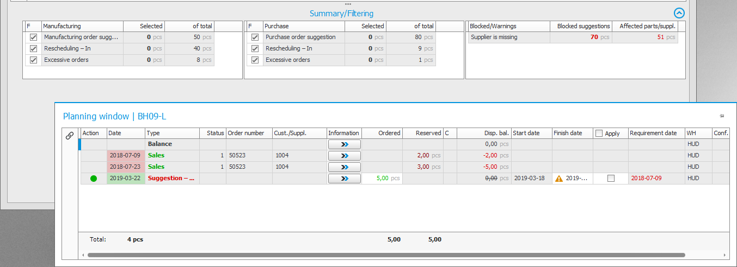Screen dimensions: 737x267
Task: Toggle Purchase Excessive orders filter checkbox
Action: [x=255, y=60]
